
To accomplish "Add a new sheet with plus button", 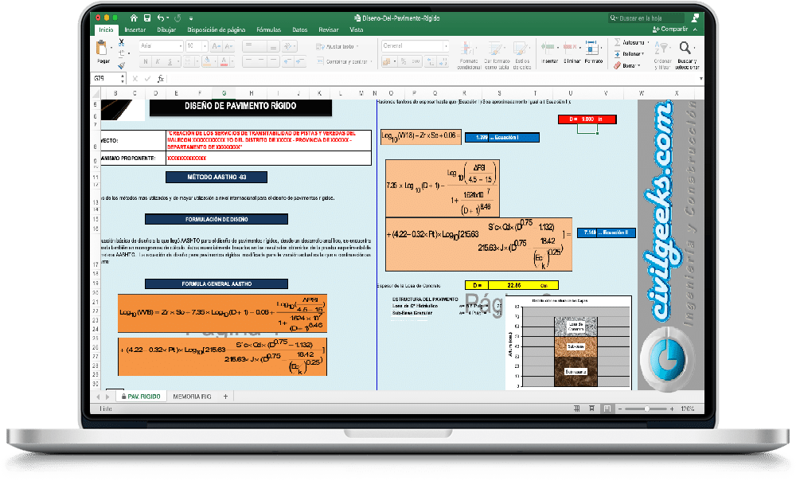I will coord(225,397).
